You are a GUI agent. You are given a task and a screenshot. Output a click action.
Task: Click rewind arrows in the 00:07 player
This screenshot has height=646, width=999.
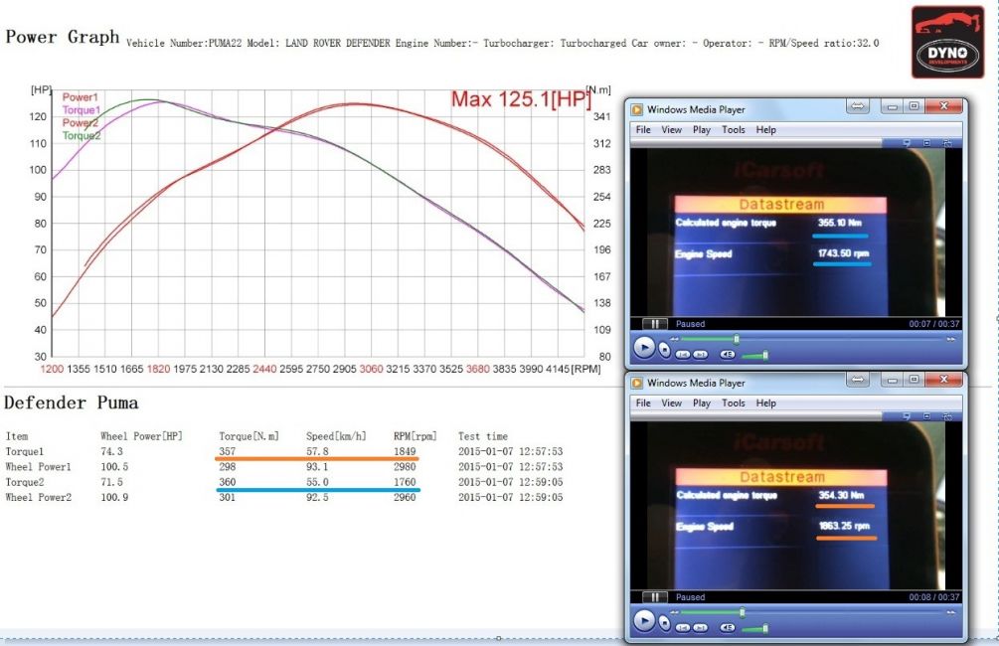point(675,340)
